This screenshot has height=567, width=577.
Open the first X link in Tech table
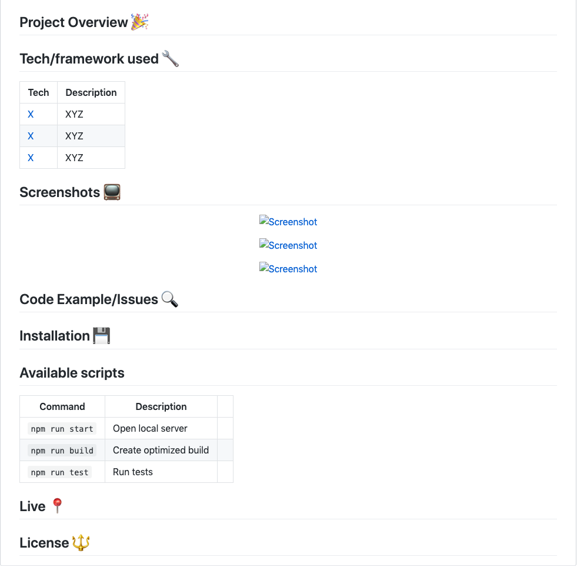click(x=31, y=114)
